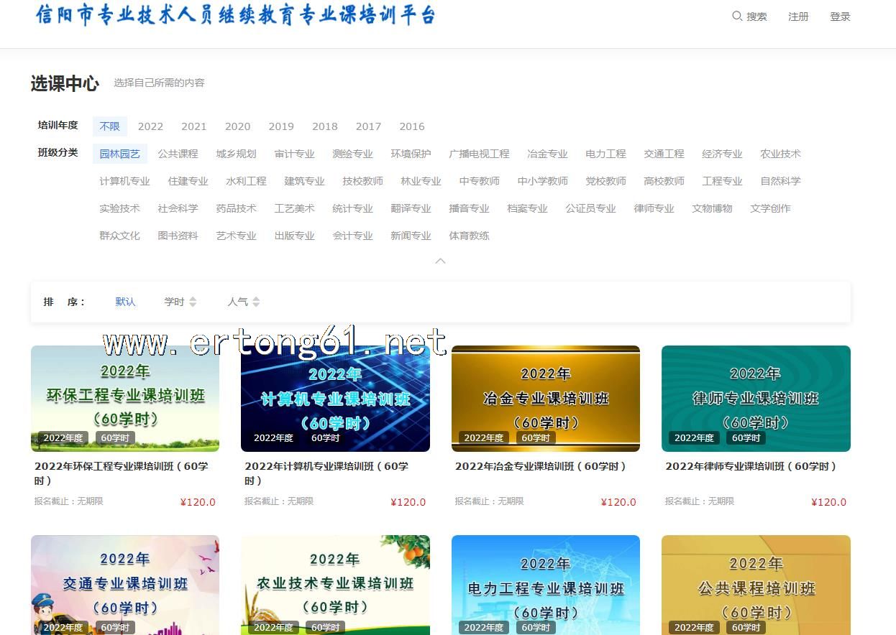Choose 2019 training year filter

281,126
